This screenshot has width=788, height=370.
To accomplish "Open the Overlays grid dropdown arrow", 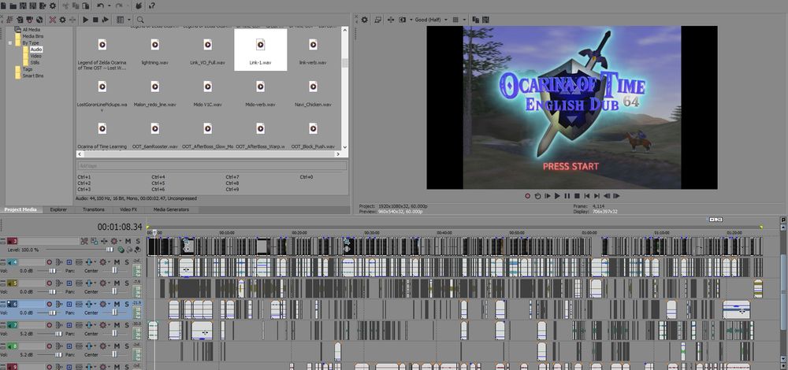I will tap(464, 20).
